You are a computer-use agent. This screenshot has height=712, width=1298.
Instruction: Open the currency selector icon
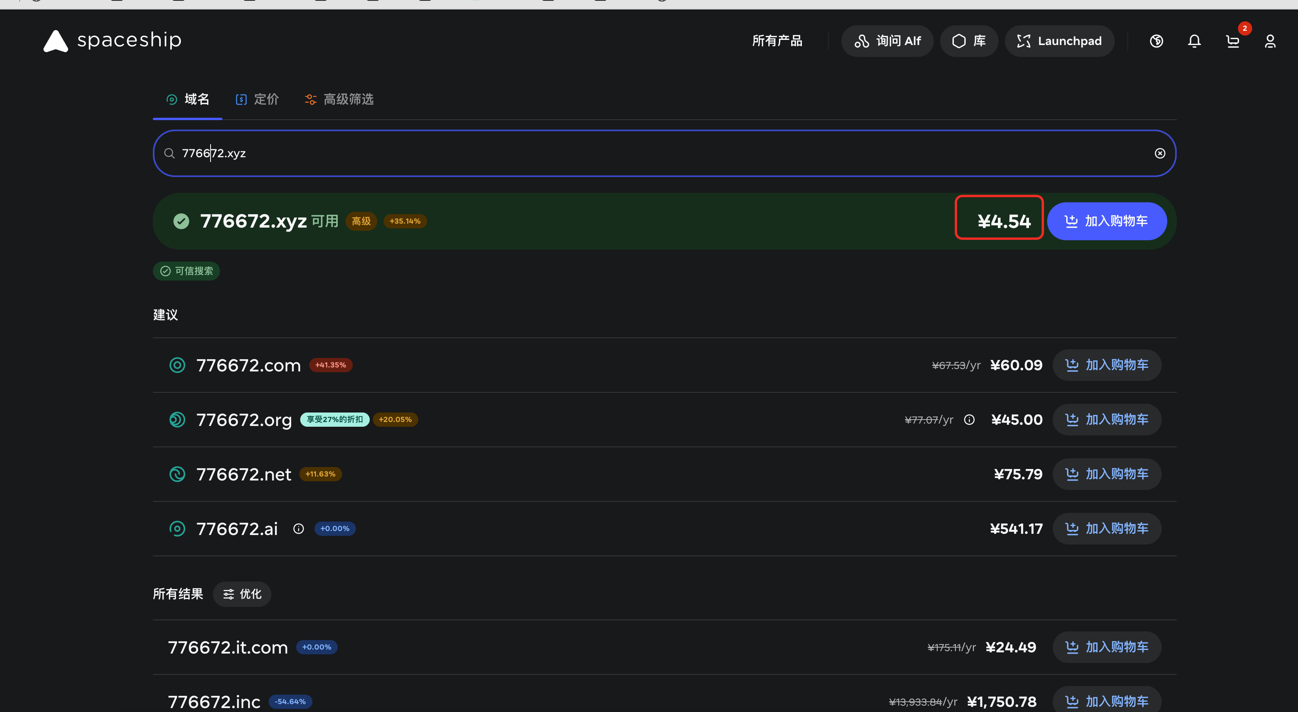pos(1157,41)
